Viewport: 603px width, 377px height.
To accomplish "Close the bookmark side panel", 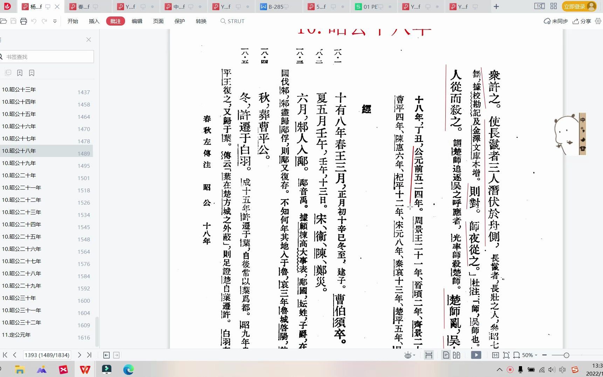I will (x=89, y=40).
